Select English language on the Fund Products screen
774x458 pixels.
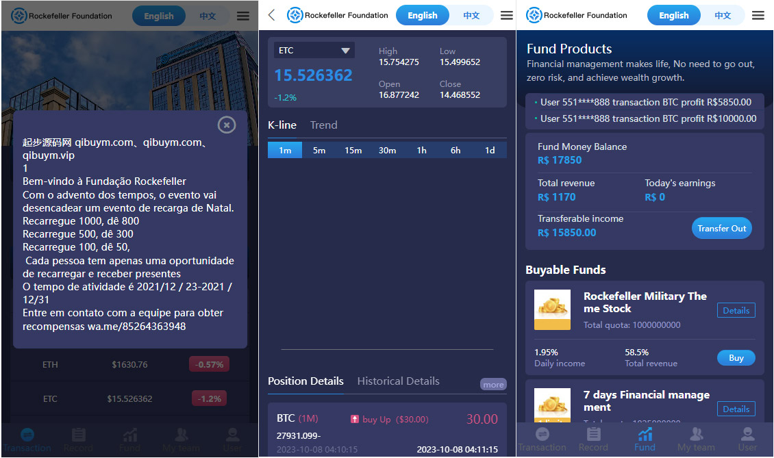tap(674, 15)
